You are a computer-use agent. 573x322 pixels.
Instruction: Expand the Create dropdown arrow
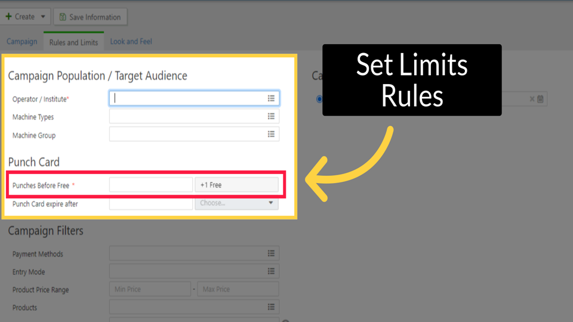[43, 17]
